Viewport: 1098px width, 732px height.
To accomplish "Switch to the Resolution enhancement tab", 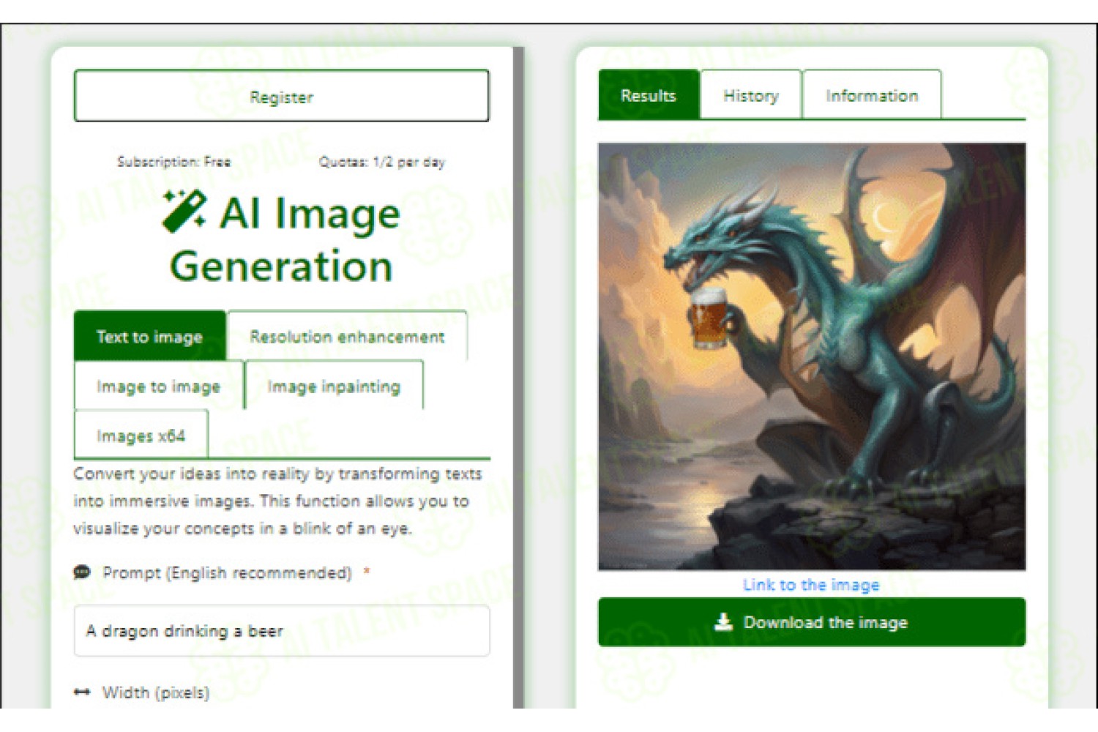I will [347, 336].
